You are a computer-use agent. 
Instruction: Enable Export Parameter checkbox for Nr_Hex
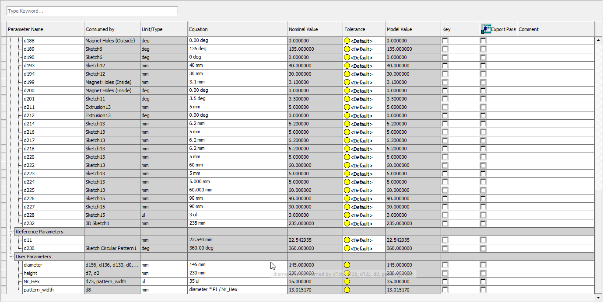pyautogui.click(x=483, y=281)
